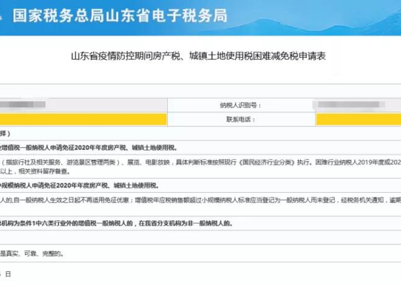
Task: Click the 联系电话 label
Action: [x=241, y=119]
